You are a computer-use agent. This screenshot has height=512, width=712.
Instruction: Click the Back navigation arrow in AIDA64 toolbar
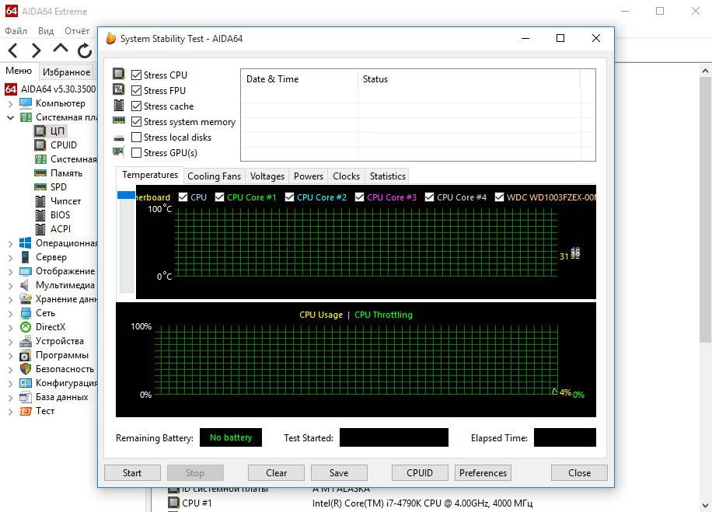click(12, 50)
